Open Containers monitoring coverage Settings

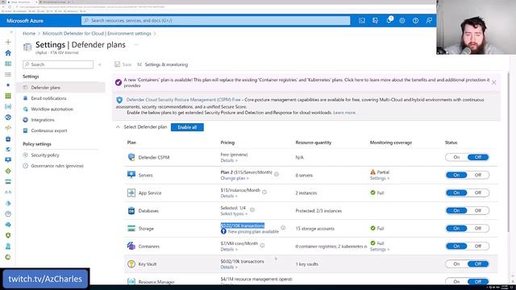click(380, 249)
